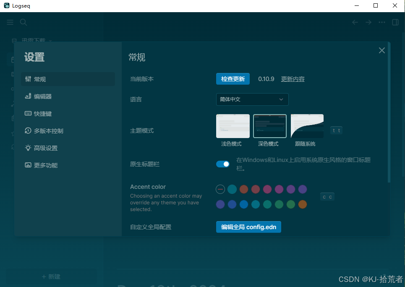Open the 常规 settings tab

tap(68, 79)
